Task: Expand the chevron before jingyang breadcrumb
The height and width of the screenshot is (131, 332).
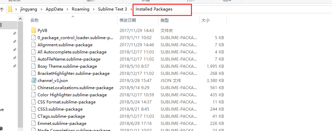Action: tap(16, 9)
